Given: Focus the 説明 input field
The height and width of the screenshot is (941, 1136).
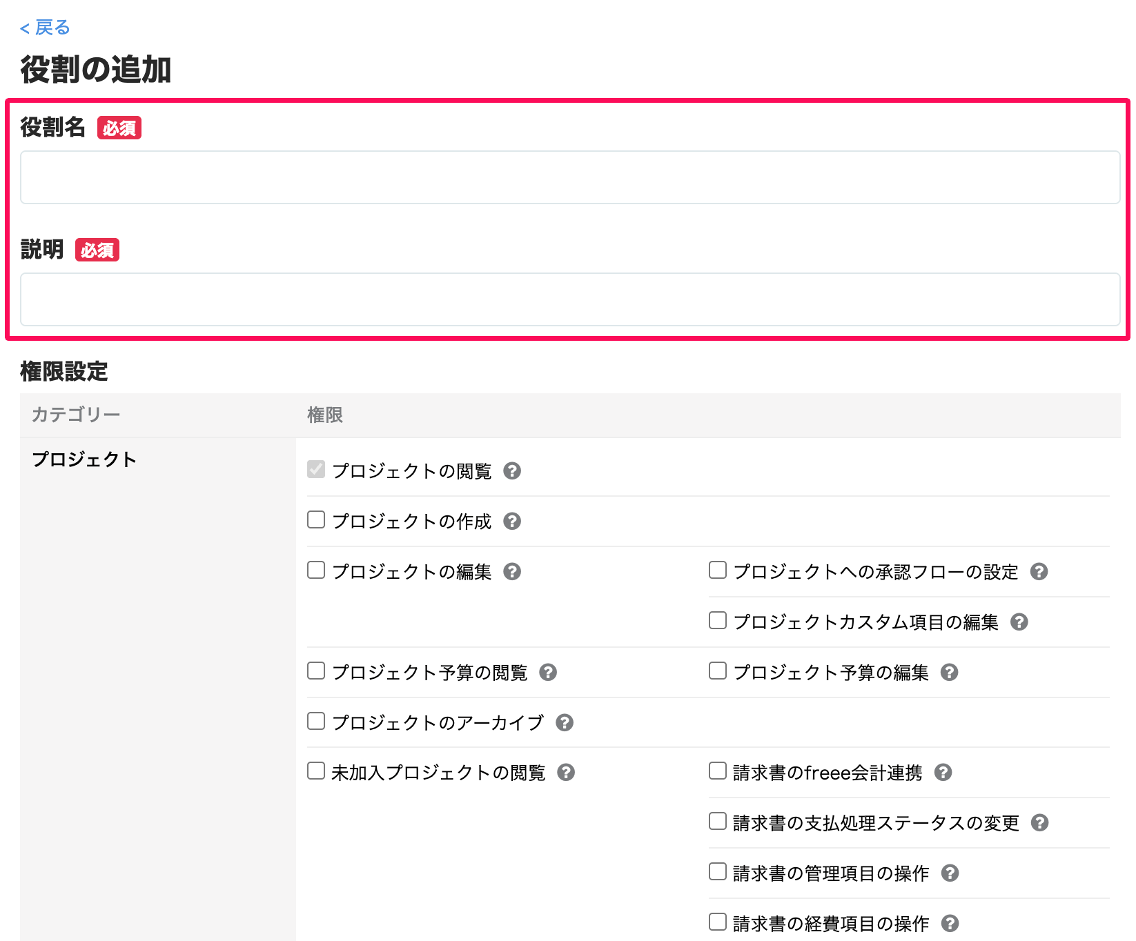Looking at the screenshot, I should pyautogui.click(x=570, y=299).
